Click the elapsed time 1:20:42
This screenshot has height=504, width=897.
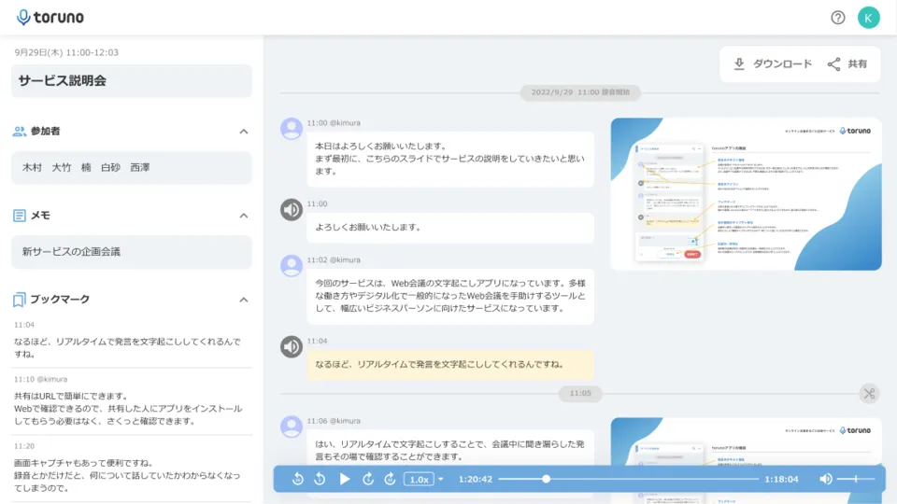[476, 480]
